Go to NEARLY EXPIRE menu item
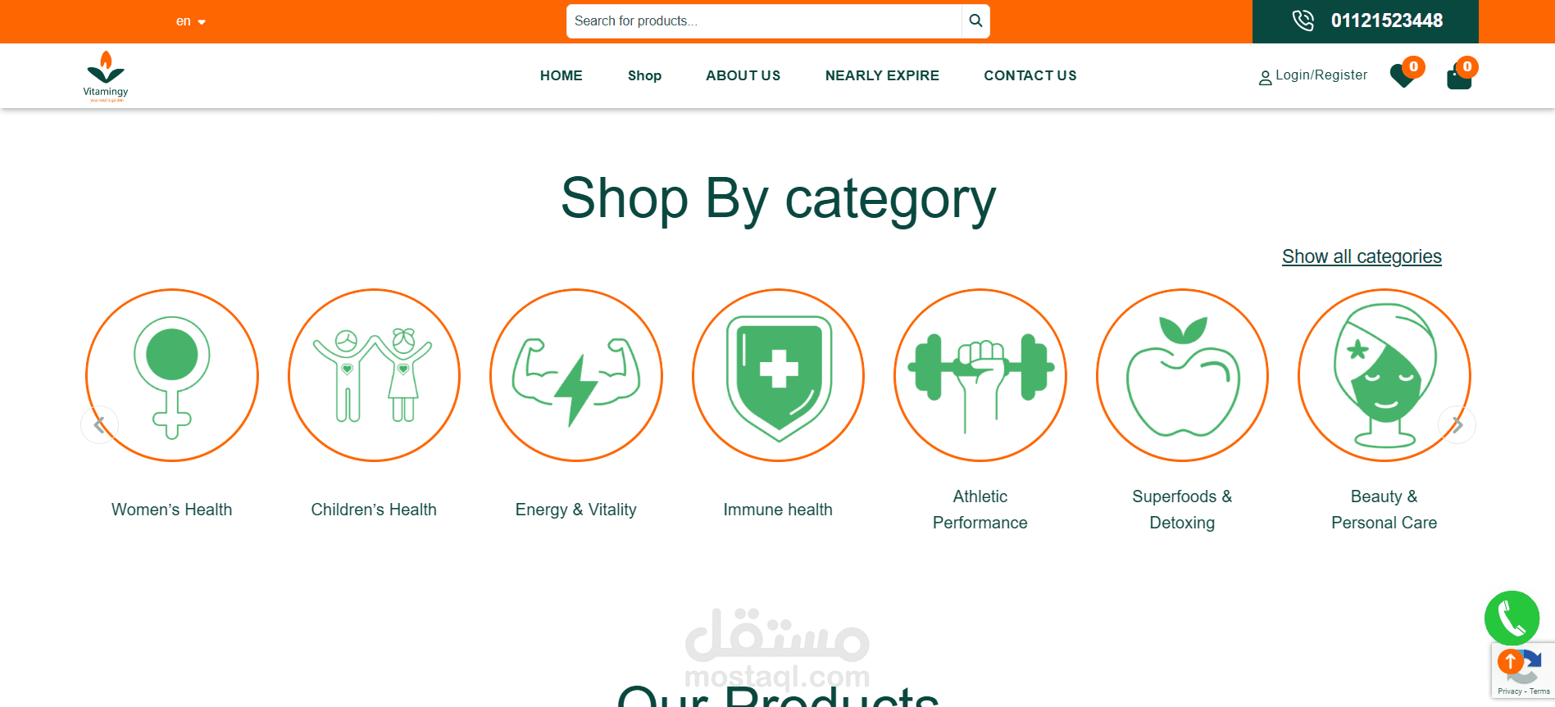Screen dimensions: 1555x707 [x=882, y=75]
